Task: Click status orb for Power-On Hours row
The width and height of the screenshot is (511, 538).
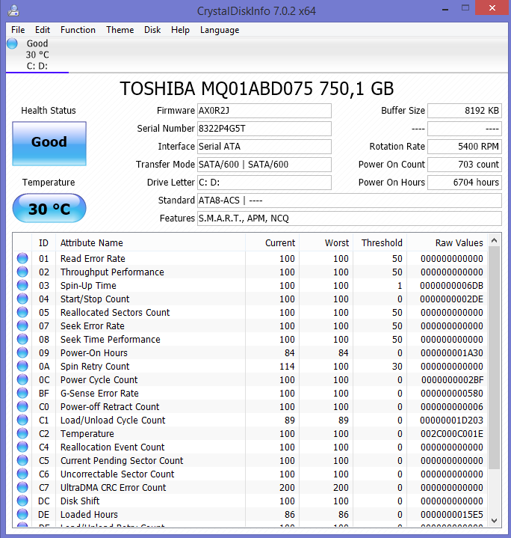Action: [22, 352]
